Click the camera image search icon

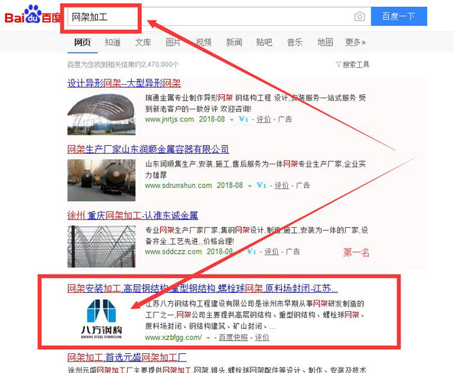360,17
